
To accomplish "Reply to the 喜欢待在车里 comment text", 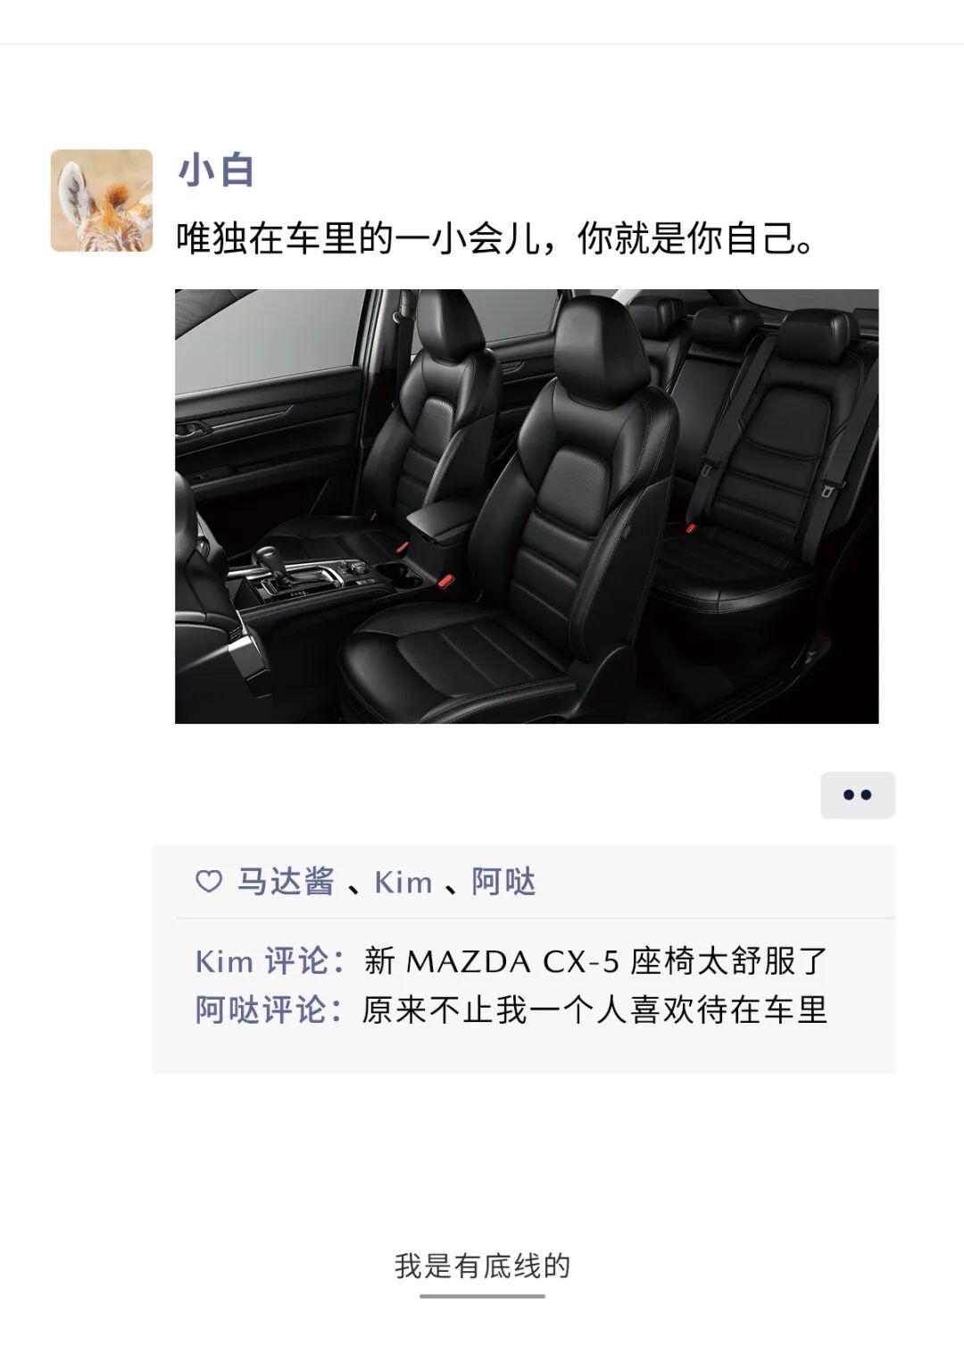I will coord(594,1010).
